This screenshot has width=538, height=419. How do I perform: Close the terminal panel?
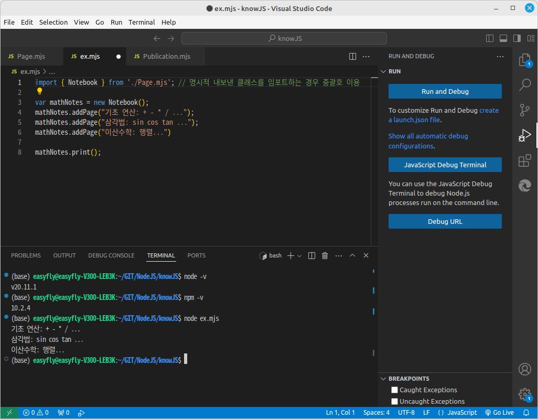[x=366, y=256]
